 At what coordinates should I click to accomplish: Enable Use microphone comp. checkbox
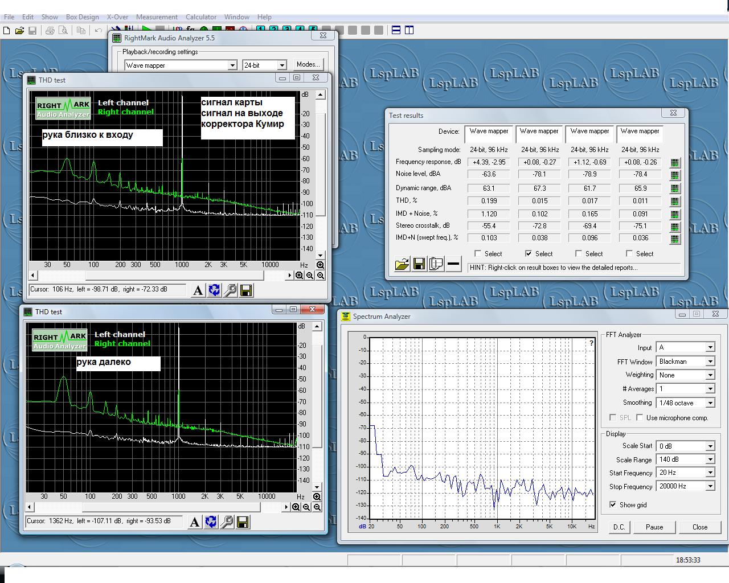pyautogui.click(x=640, y=417)
